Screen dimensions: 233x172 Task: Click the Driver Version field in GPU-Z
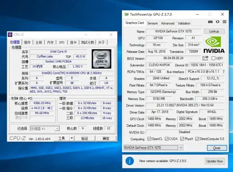pyautogui.click(x=185, y=105)
